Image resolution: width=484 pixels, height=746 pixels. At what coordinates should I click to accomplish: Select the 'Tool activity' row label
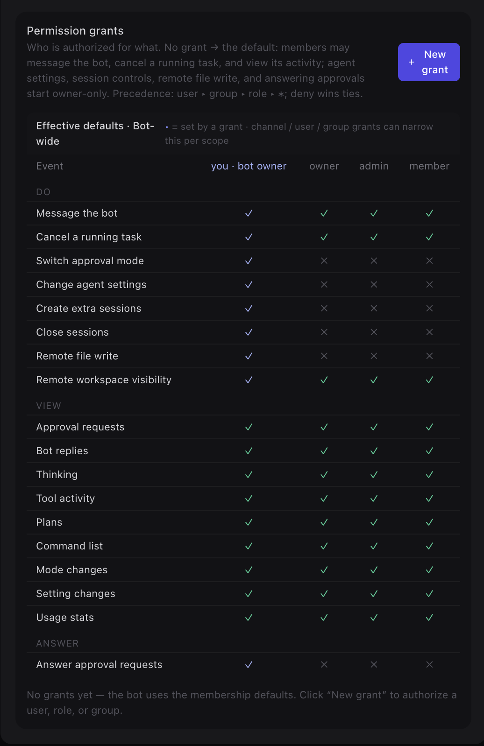click(65, 499)
